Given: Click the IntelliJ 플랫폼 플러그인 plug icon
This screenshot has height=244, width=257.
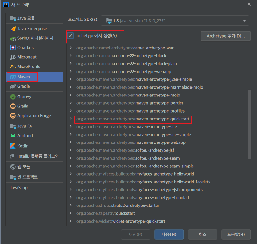Looking at the screenshot, I should tap(13, 156).
